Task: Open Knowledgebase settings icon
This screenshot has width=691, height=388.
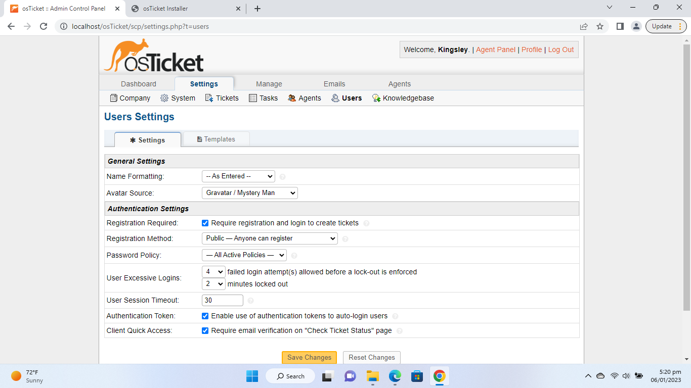Action: 376,98
